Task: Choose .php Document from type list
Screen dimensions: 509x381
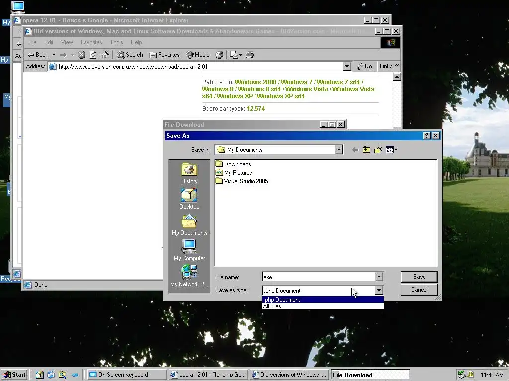Action: pos(323,299)
